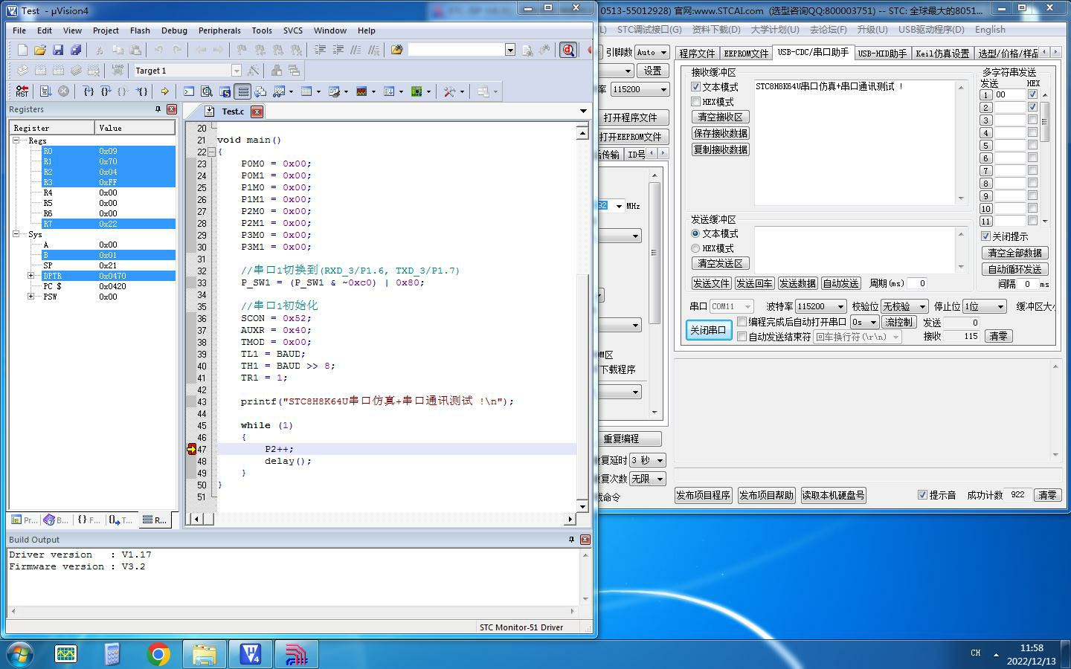
Task: Click the Step Over debug icon
Action: 106,91
